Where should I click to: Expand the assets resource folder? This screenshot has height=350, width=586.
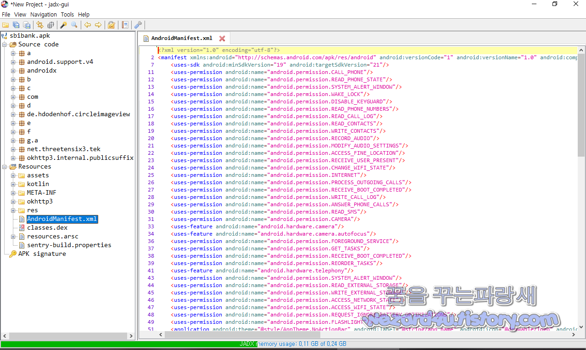pos(13,175)
